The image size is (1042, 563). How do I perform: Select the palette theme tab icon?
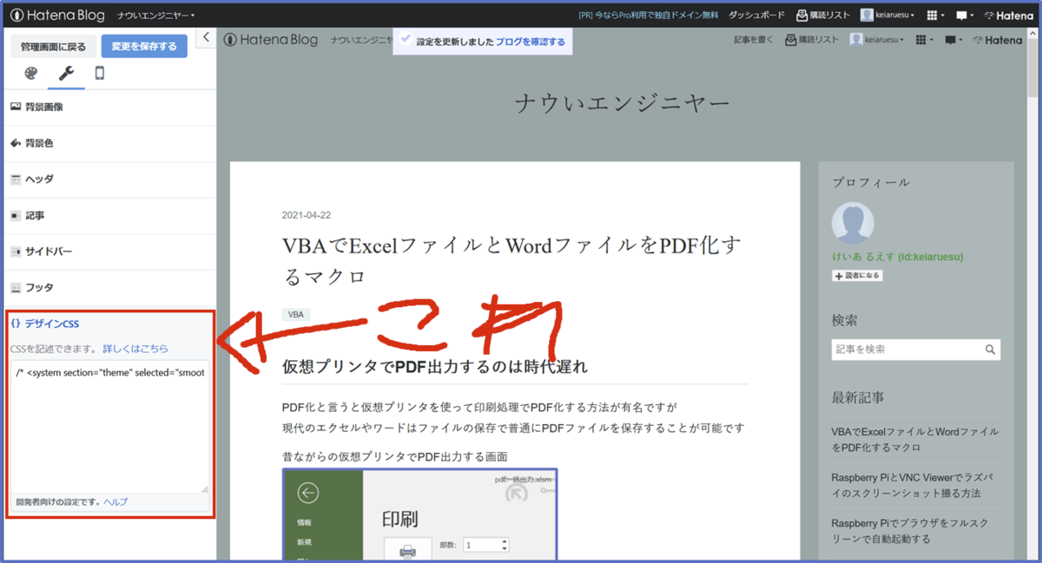[x=29, y=75]
